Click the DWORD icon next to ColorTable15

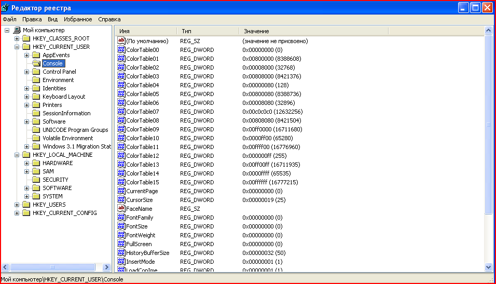pyautogui.click(x=121, y=182)
